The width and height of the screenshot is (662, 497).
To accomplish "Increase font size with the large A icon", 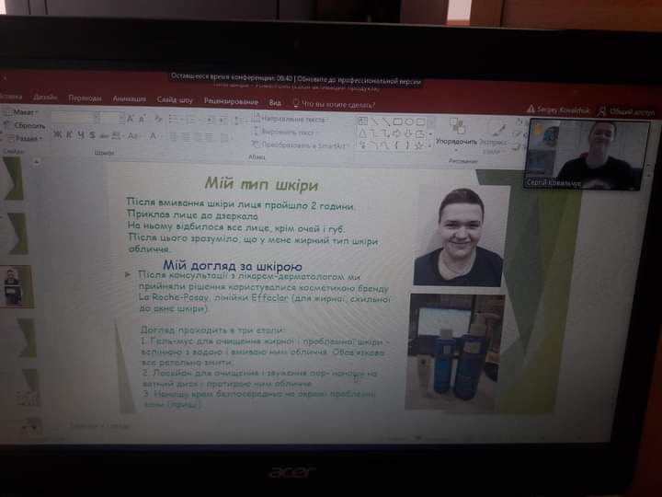I will [131, 118].
